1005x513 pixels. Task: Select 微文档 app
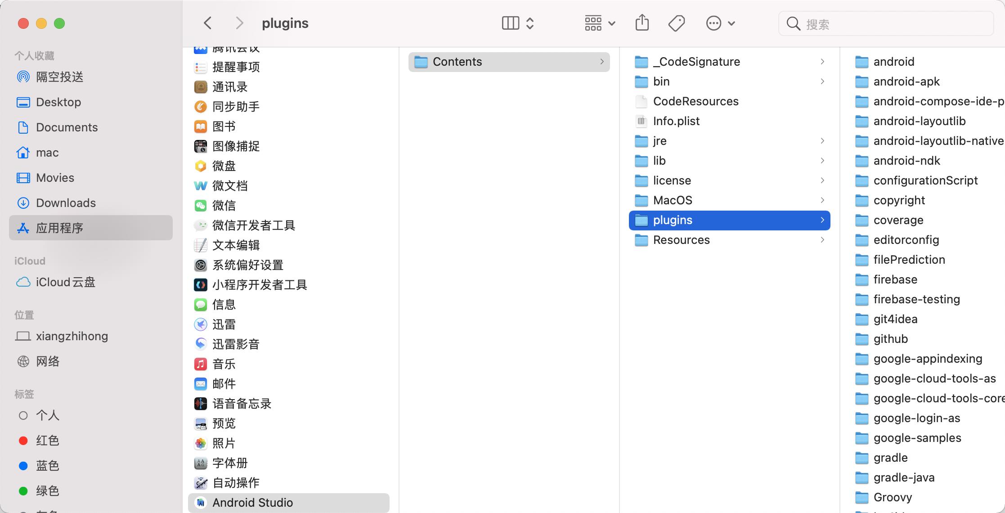click(x=289, y=186)
